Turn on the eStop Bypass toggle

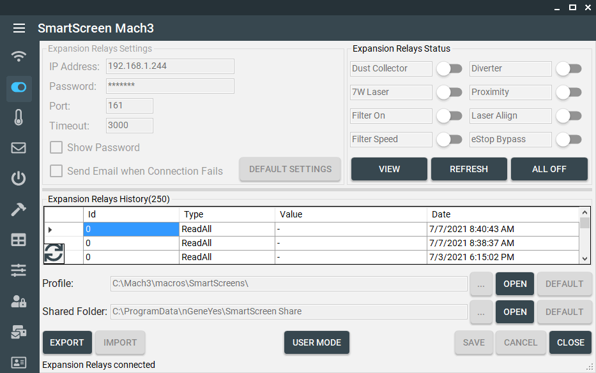569,140
